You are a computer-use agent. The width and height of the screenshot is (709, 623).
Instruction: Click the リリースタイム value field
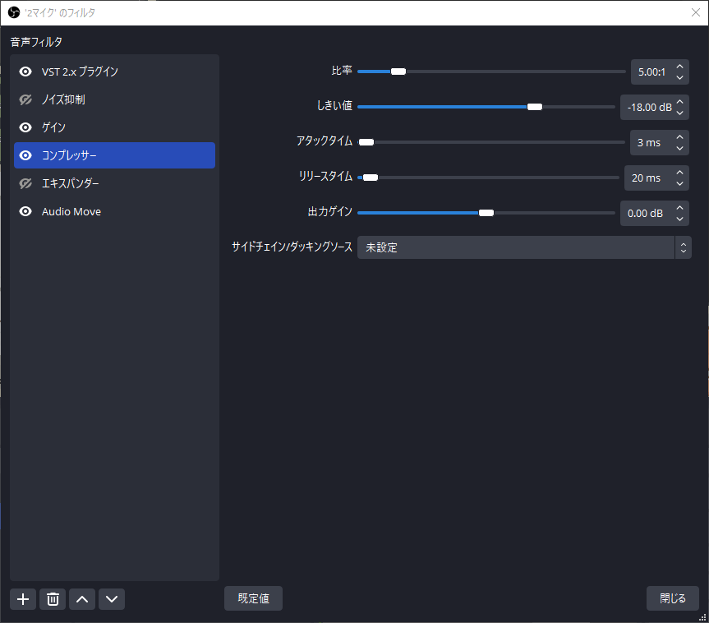tap(647, 178)
